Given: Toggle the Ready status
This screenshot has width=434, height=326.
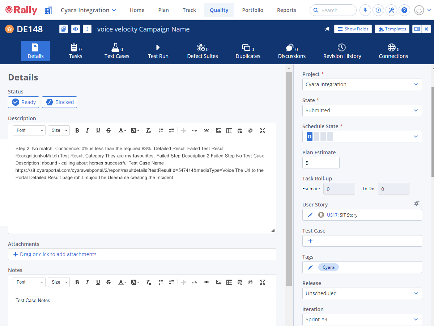Looking at the screenshot, I should click(x=24, y=102).
